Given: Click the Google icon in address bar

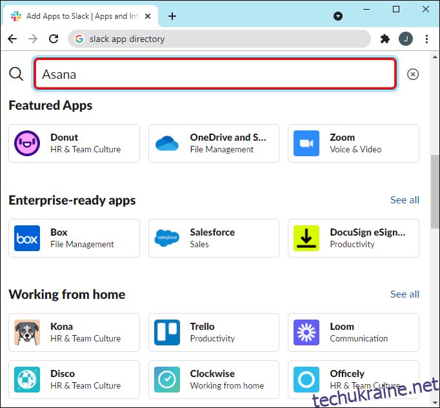Looking at the screenshot, I should click(79, 39).
